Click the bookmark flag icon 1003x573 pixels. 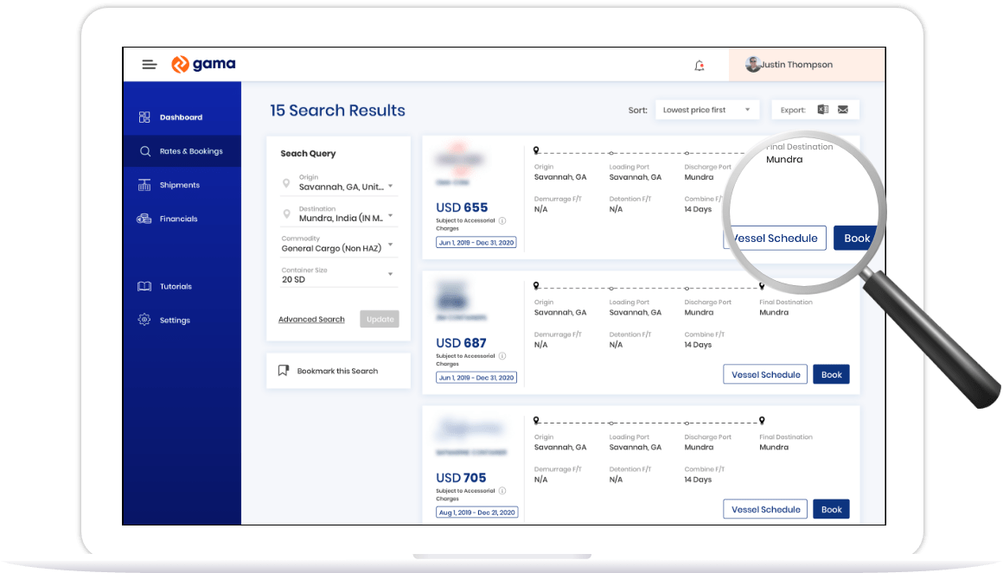[x=283, y=370]
